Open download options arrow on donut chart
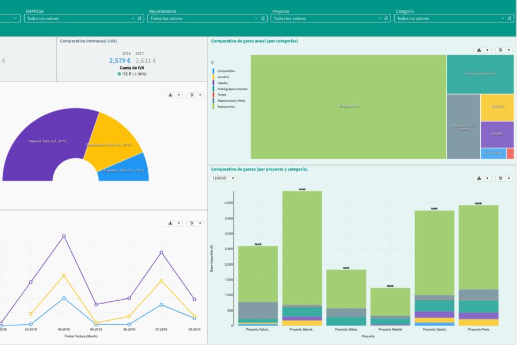This screenshot has width=517, height=345. point(179,95)
